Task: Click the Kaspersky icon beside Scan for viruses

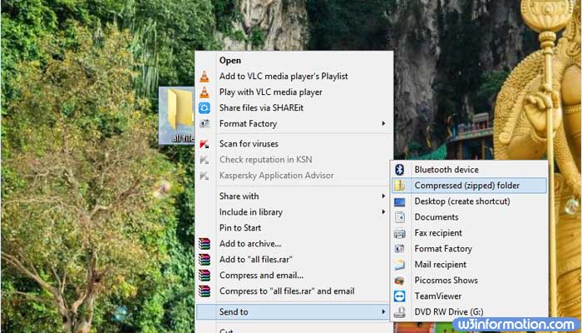Action: (x=205, y=144)
